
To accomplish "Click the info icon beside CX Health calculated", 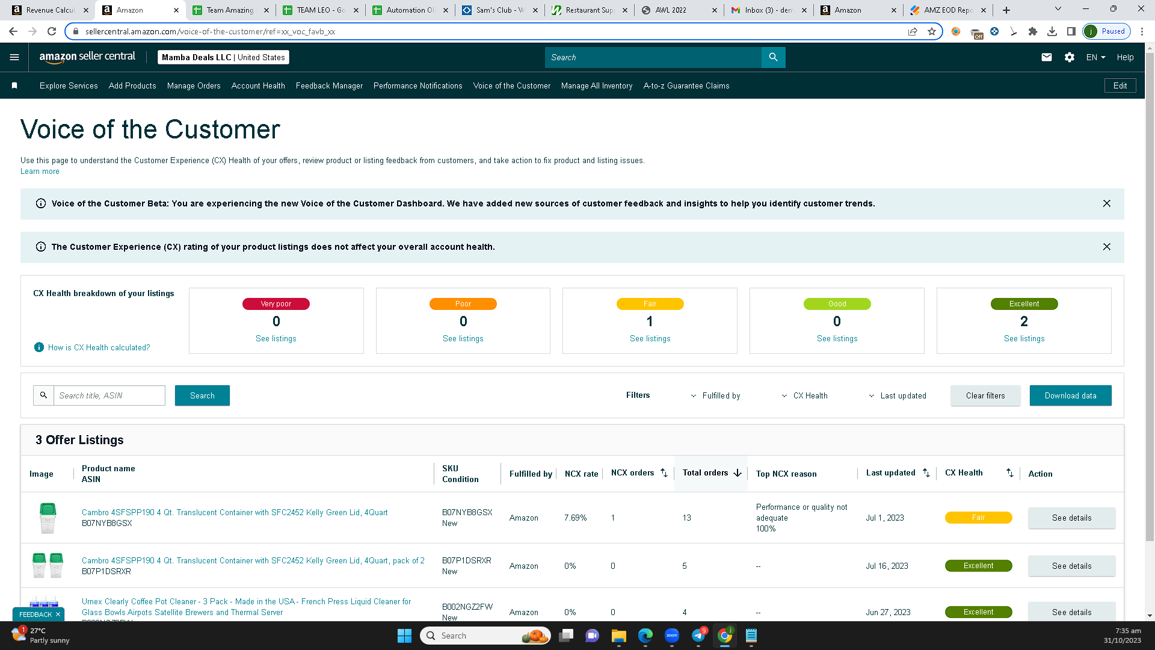I will click(x=39, y=347).
